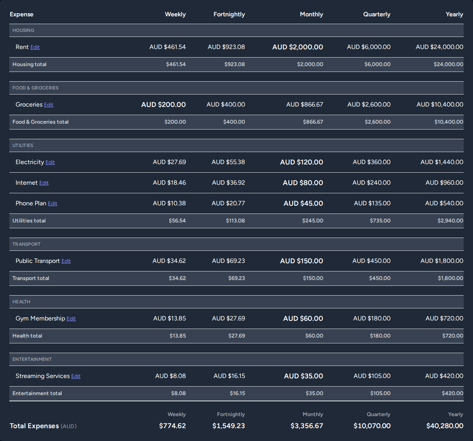Click the Utilities total row label
The image size is (473, 441).
[x=29, y=221]
